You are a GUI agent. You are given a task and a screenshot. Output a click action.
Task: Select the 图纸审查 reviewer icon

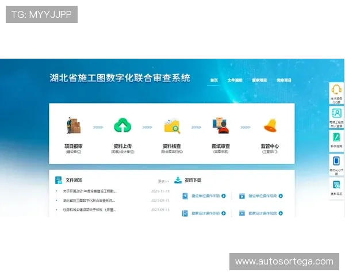tap(221, 126)
